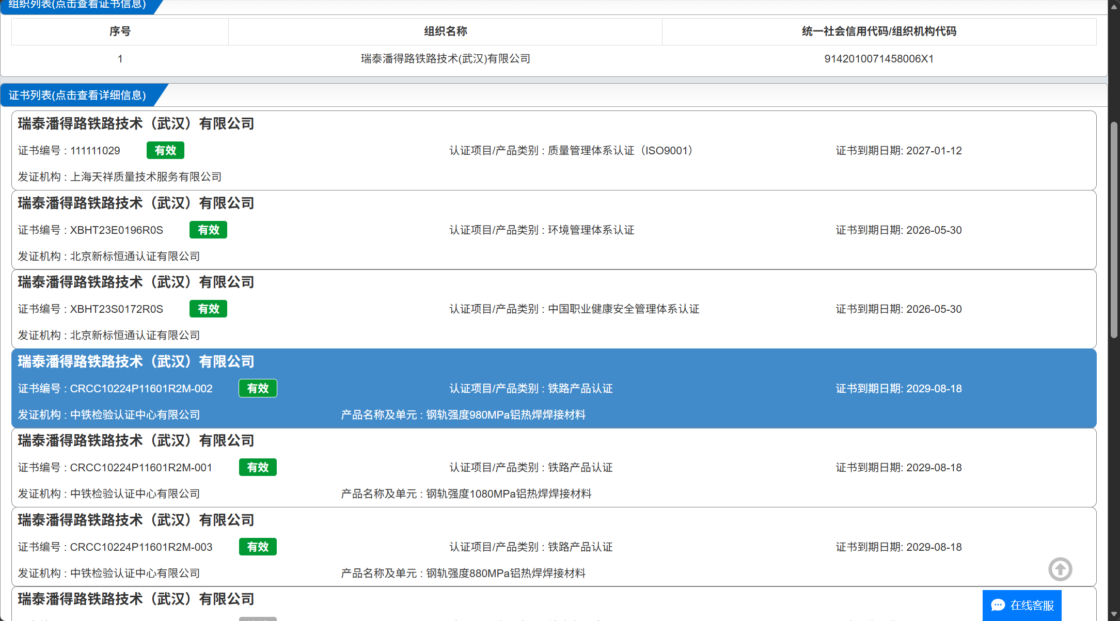Click the scrollbar down arrow
1120x621 pixels.
click(1114, 614)
